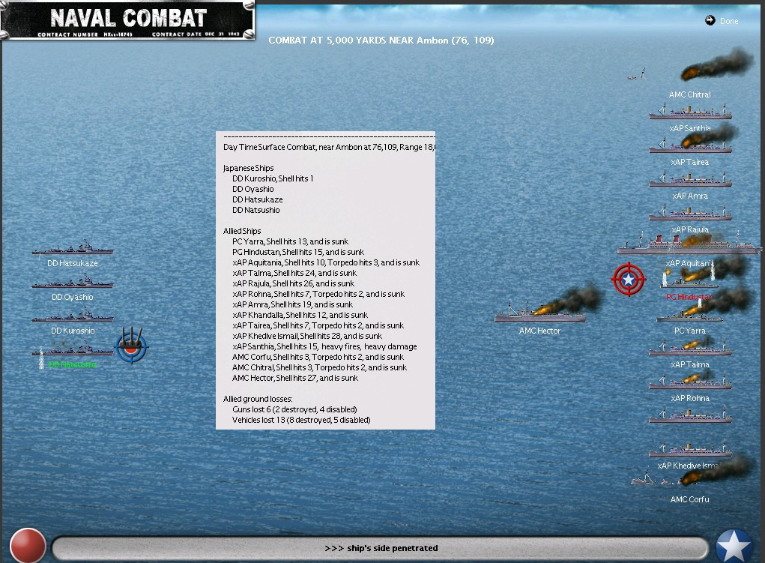The image size is (765, 563).
Task: Click the combat location heading near Ambon
Action: [381, 40]
